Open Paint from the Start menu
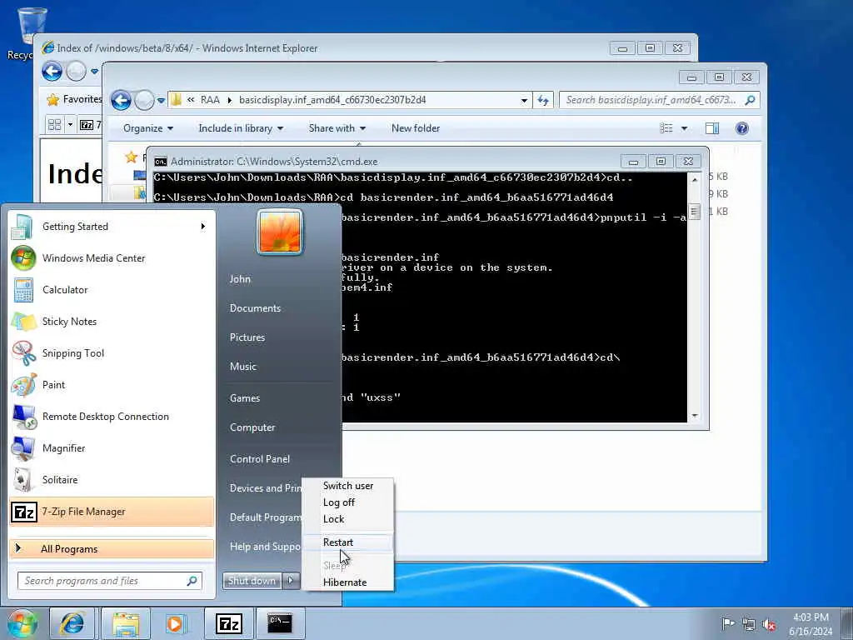This screenshot has height=640, width=853. pos(112,385)
